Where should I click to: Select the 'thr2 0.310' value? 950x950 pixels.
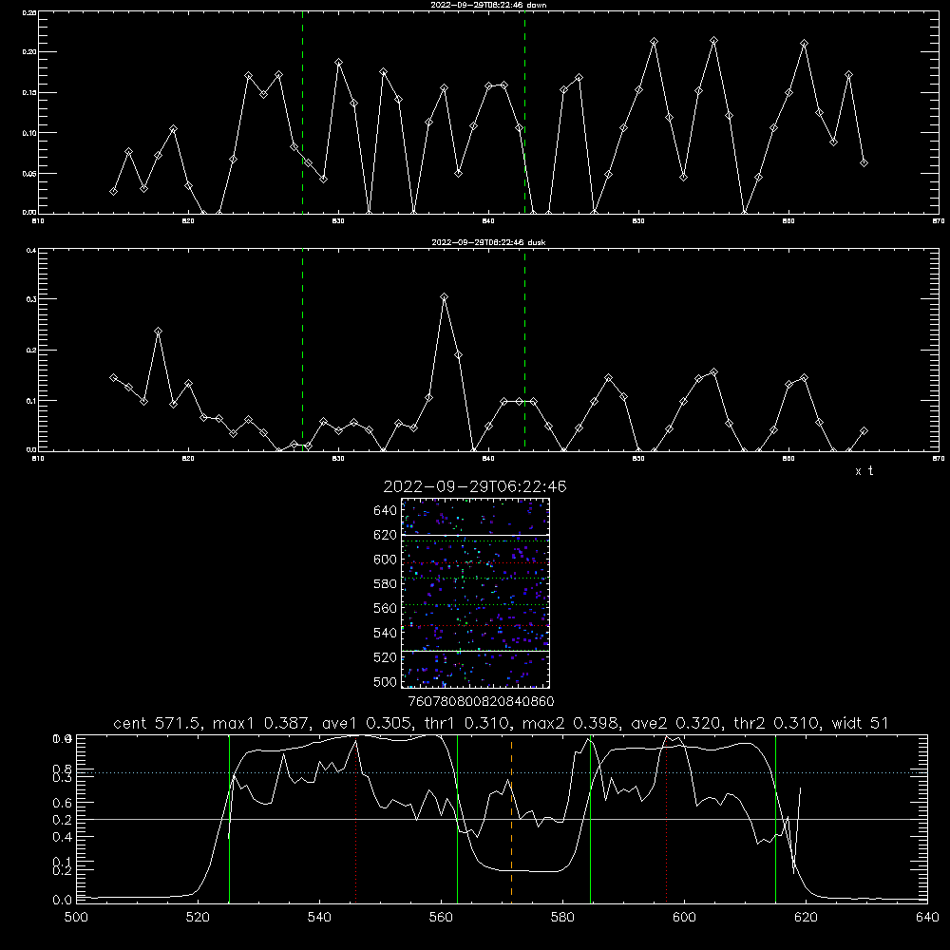click(x=775, y=723)
